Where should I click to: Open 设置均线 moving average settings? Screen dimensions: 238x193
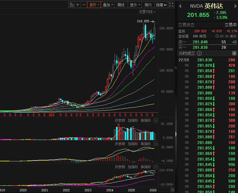click(147, 12)
